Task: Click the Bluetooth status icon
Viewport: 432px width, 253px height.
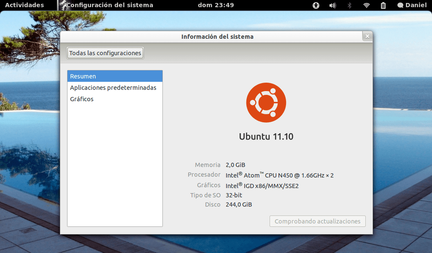Action: point(349,5)
